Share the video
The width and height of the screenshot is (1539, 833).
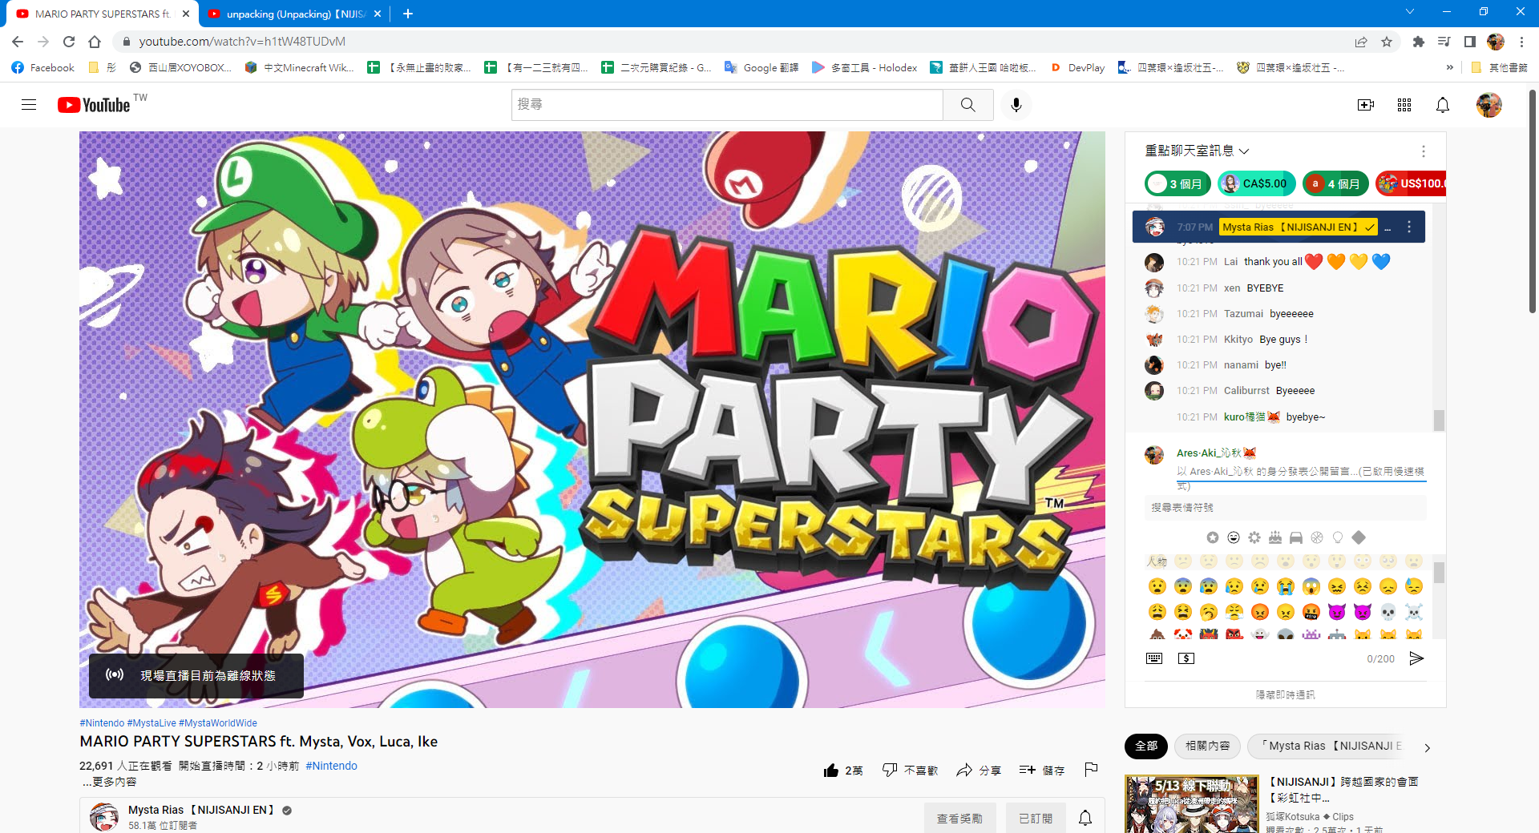tap(979, 771)
